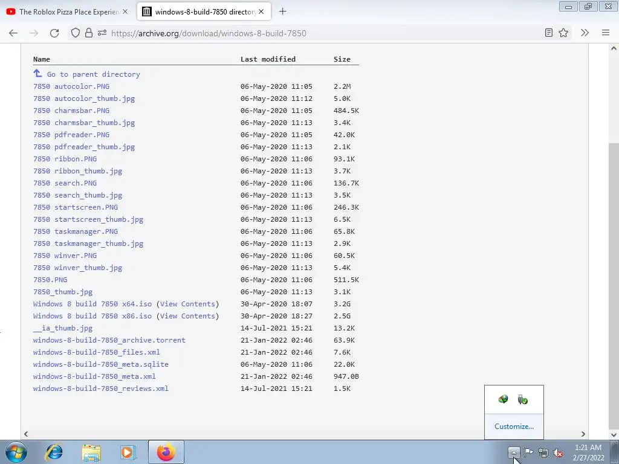The image size is (619, 464).
Task: Click the scroll down arrow
Action: click(x=614, y=434)
